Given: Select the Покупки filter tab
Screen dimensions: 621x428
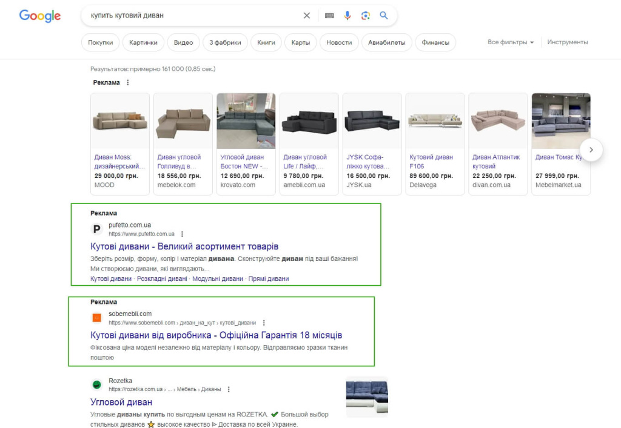Looking at the screenshot, I should 101,42.
